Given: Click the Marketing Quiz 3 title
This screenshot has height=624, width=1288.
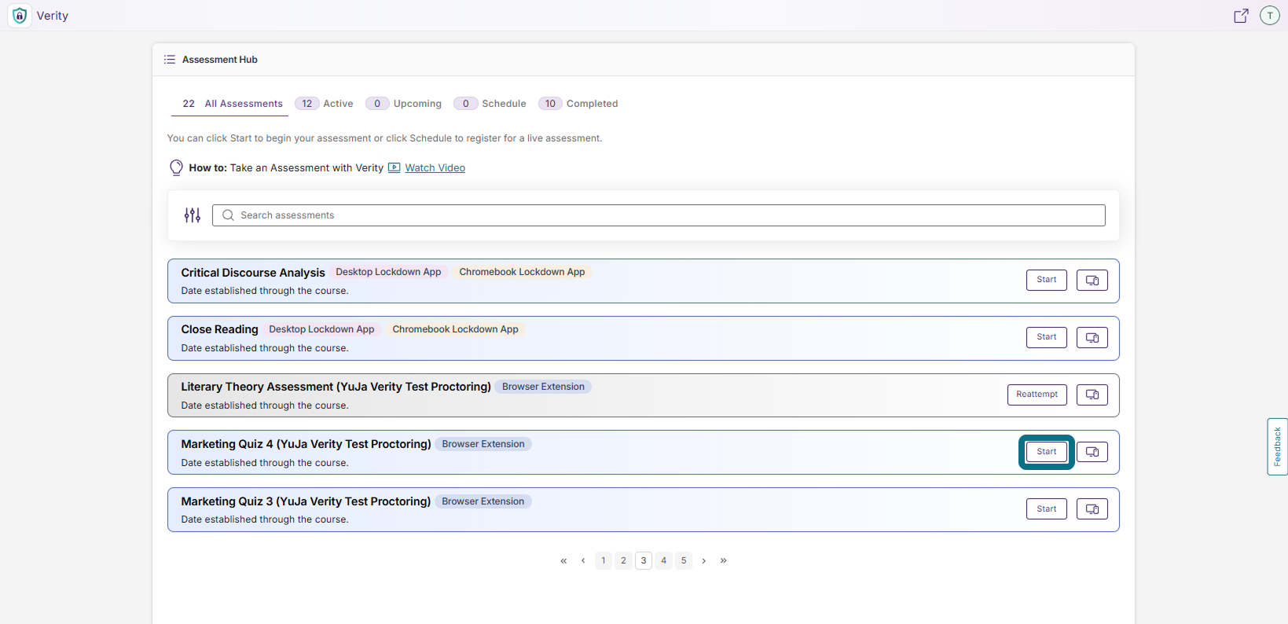Looking at the screenshot, I should tap(306, 501).
